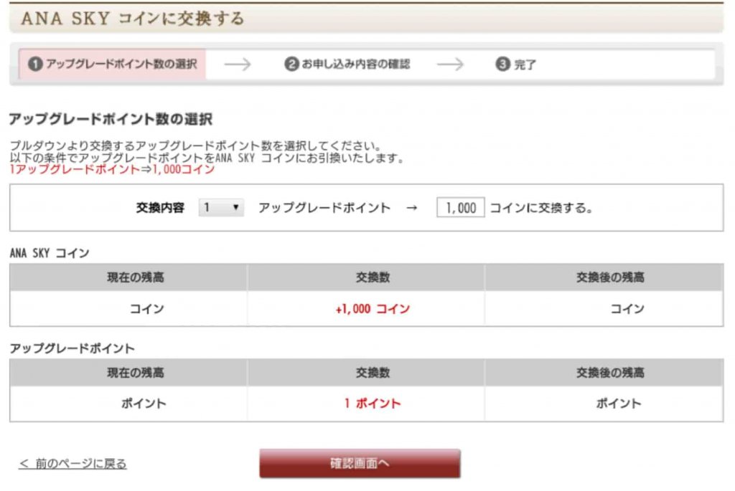Image resolution: width=735 pixels, height=491 pixels.
Task: Open the 交換内容 upgrade points dropdown
Action: [221, 207]
